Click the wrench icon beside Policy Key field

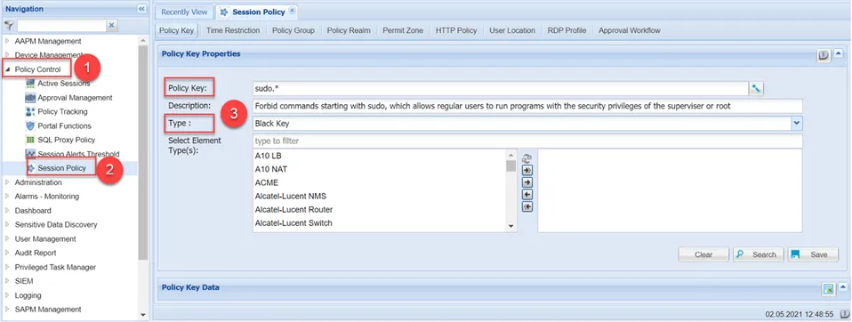[x=756, y=89]
